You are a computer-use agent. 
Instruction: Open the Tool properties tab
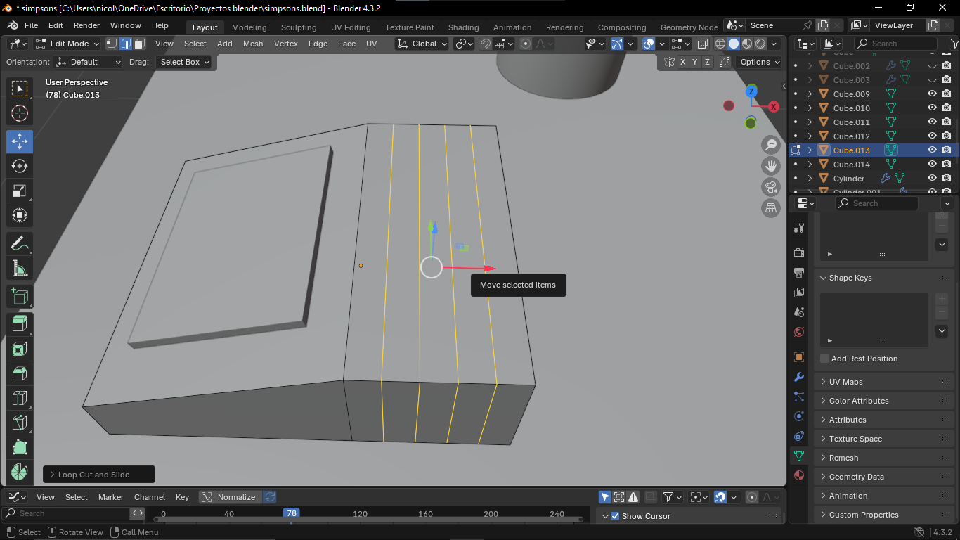point(799,228)
